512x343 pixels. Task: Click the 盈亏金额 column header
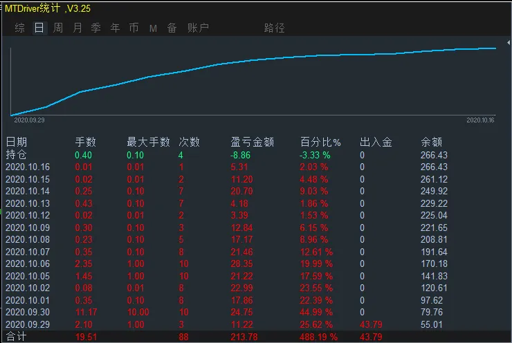[x=252, y=142]
